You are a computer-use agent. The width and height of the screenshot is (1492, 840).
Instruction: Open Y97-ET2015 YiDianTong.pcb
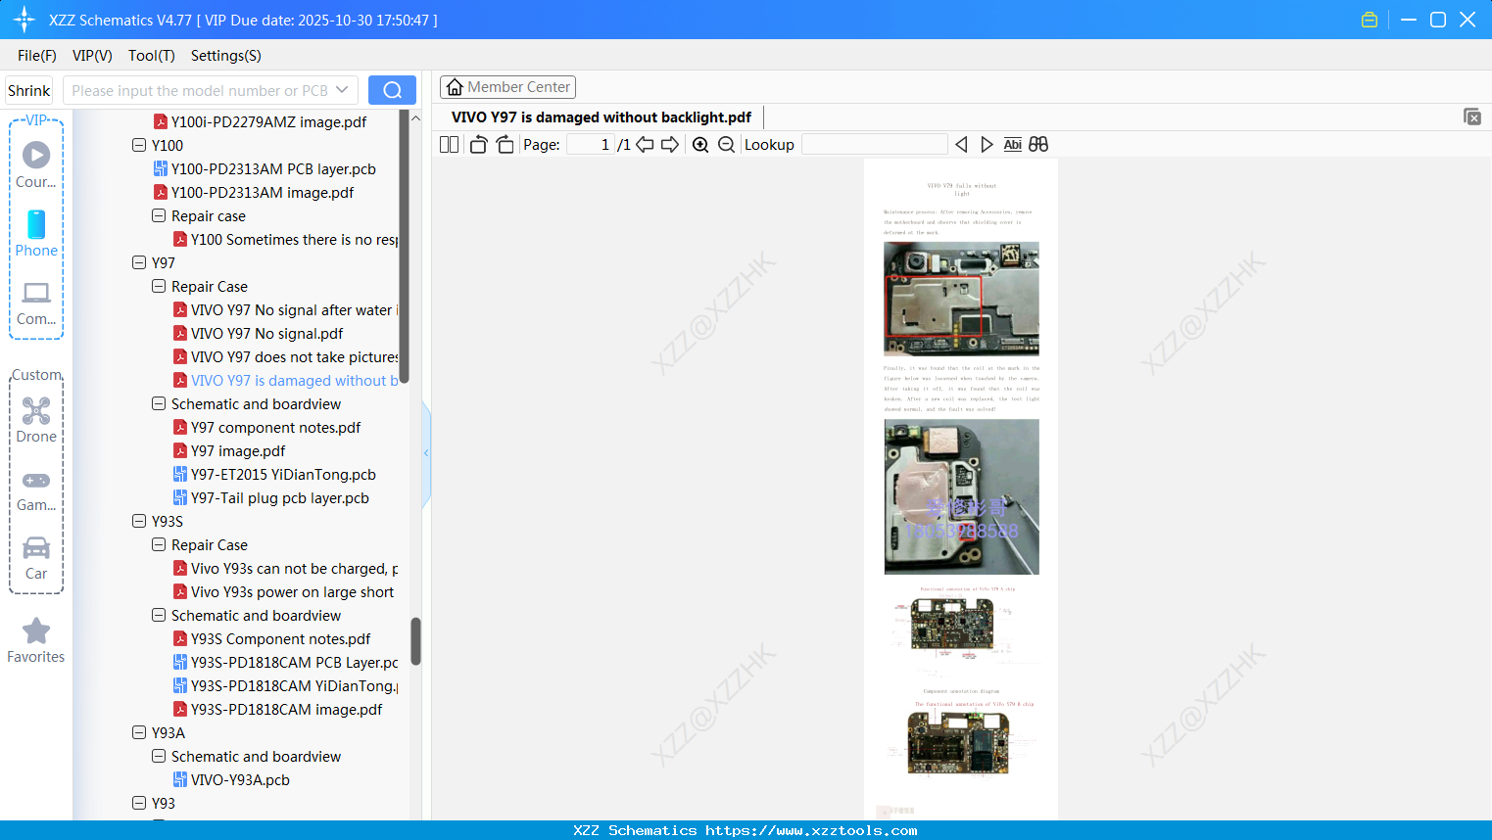pyautogui.click(x=274, y=474)
